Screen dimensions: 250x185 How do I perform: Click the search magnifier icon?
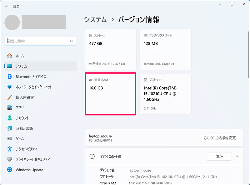pyautogui.click(x=72, y=41)
